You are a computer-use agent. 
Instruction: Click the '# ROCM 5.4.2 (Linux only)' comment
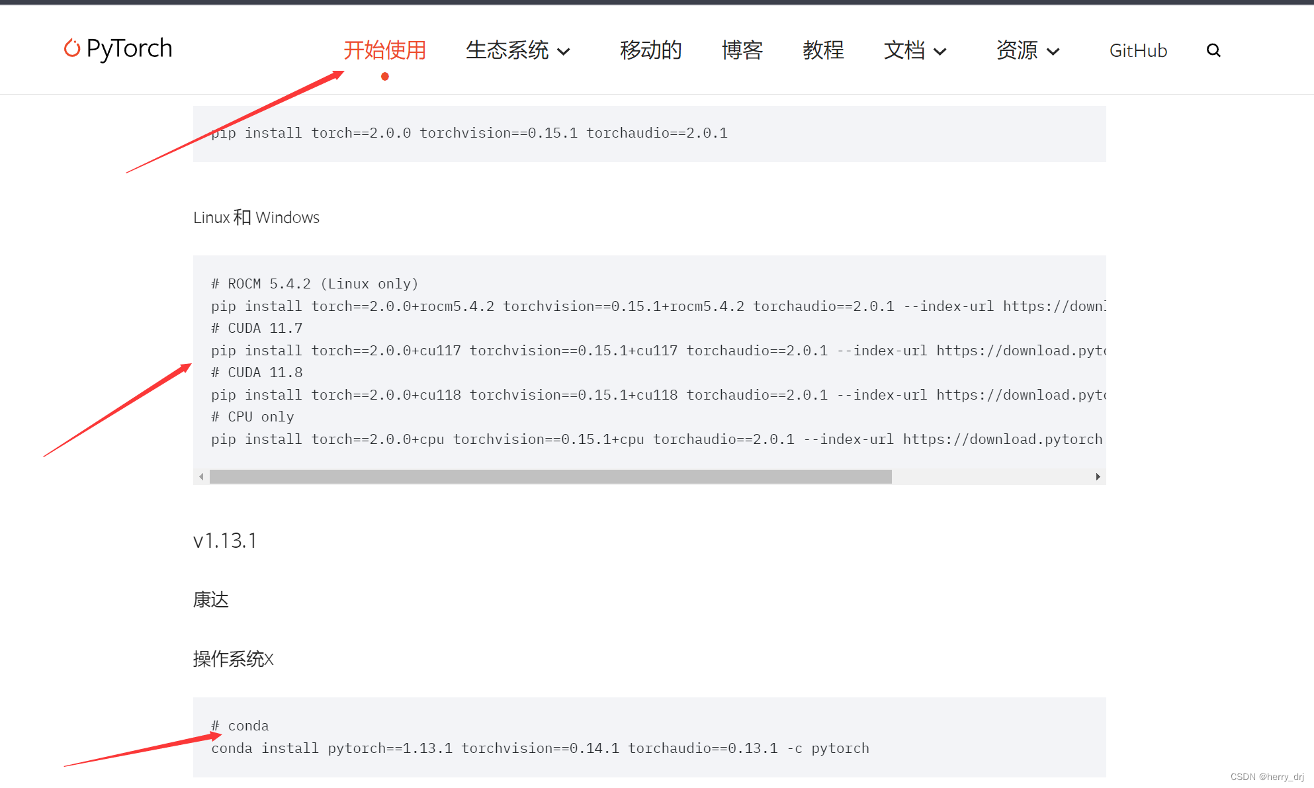coord(315,284)
